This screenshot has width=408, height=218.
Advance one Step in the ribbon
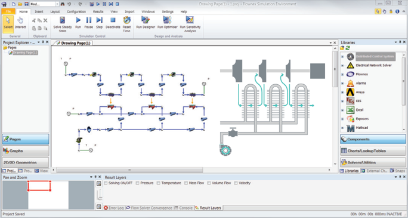(x=100, y=23)
